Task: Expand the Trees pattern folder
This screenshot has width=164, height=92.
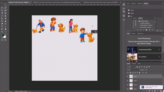Action: 127,10
